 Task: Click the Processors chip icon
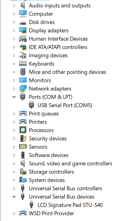[23, 130]
